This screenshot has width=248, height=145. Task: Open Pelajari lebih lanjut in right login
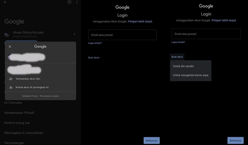pyautogui.click(x=224, y=20)
